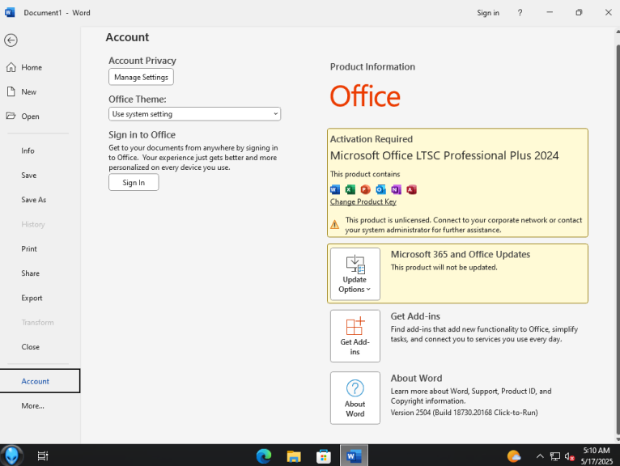Click the OneNote icon in product contains

(396, 190)
